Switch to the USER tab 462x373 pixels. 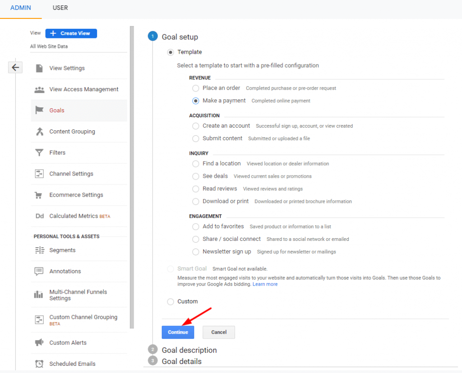point(60,8)
